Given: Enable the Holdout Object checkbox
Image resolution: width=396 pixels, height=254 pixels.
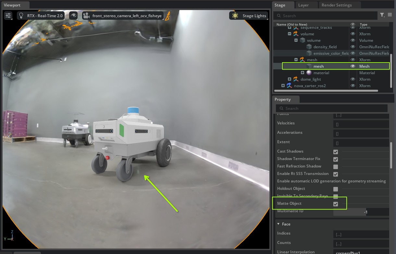Looking at the screenshot, I should click(336, 189).
